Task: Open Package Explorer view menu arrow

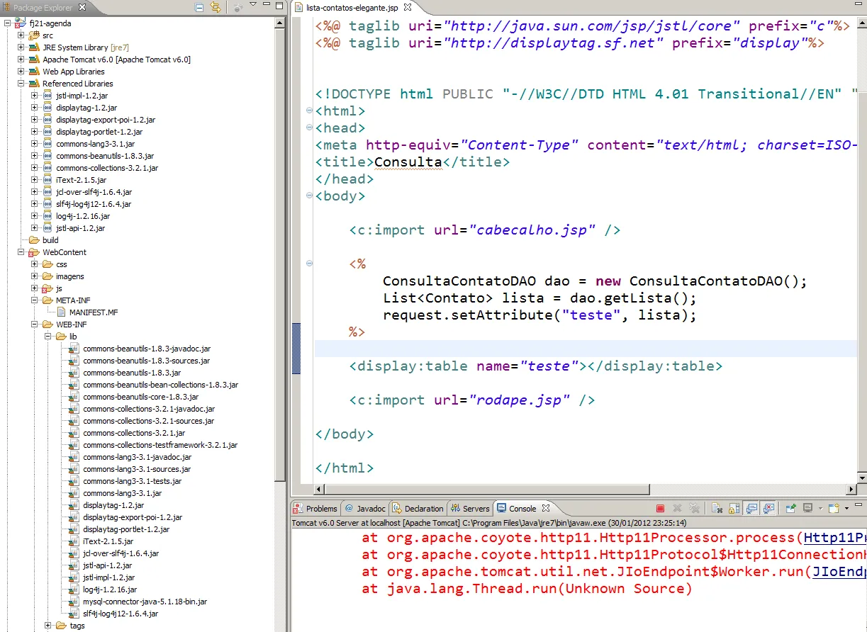Action: [253, 4]
